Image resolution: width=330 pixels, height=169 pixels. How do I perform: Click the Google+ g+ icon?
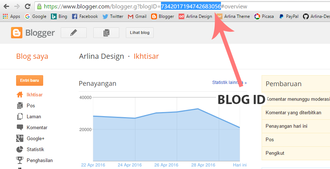point(20,138)
